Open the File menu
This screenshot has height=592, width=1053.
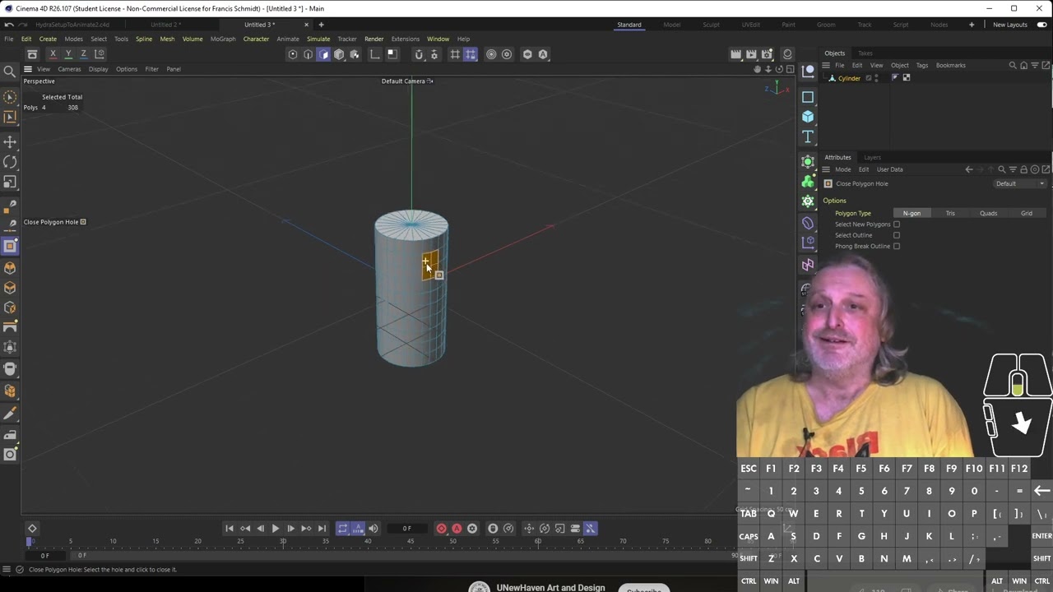(x=8, y=39)
